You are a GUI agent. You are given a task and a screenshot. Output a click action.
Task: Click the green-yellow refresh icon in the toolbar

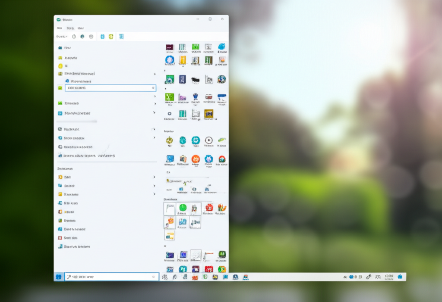111,37
